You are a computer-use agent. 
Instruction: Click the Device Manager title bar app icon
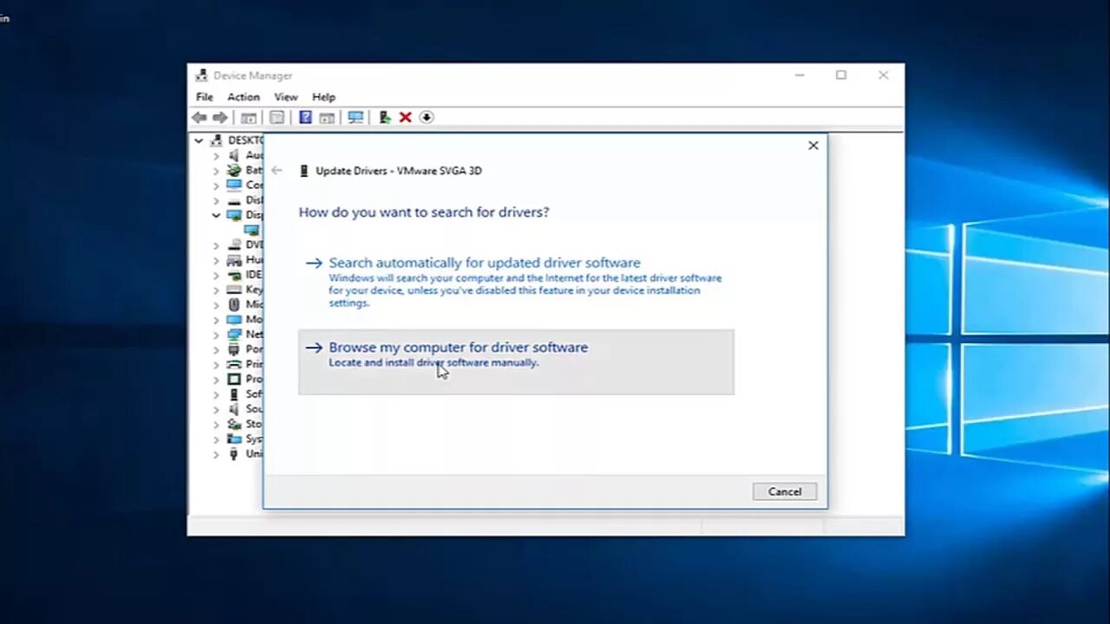coord(201,75)
